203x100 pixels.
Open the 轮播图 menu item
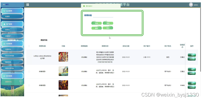[x=12, y=16]
